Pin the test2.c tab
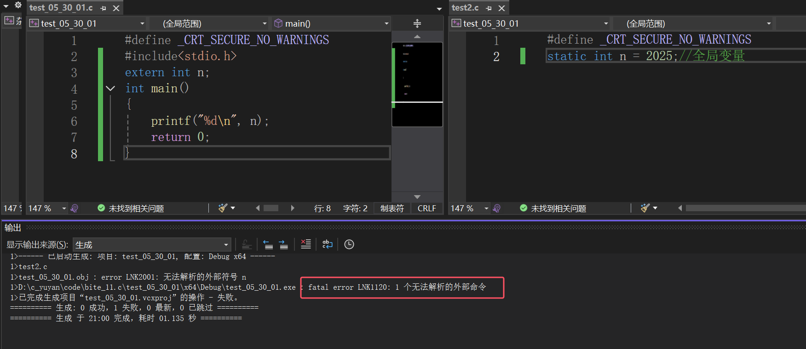 489,8
